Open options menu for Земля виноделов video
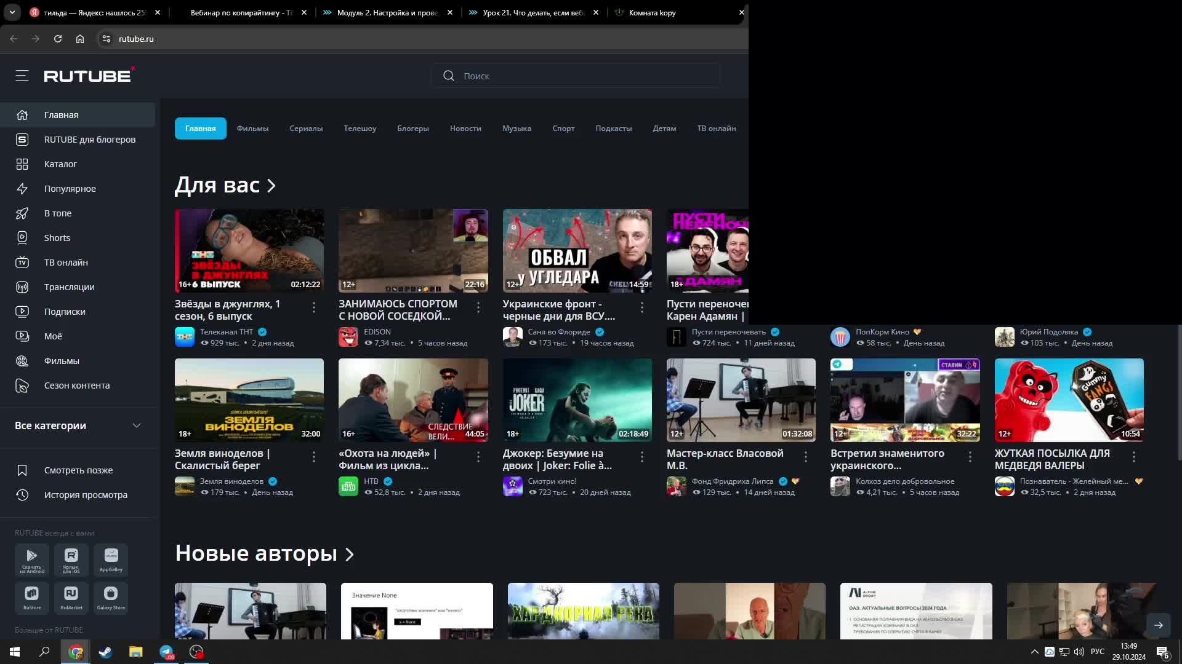The image size is (1182, 664). coord(314,457)
